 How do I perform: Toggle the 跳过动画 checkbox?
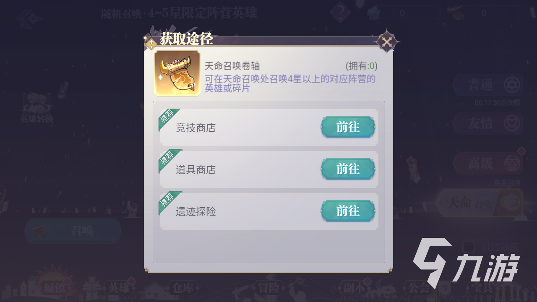[x=469, y=247]
